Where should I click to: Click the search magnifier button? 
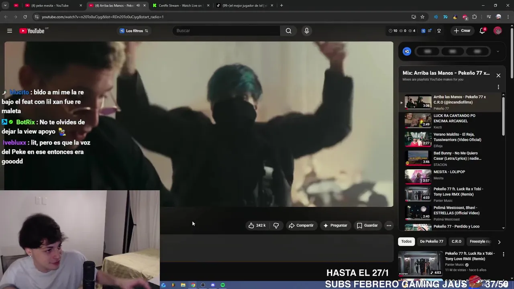coord(288,31)
